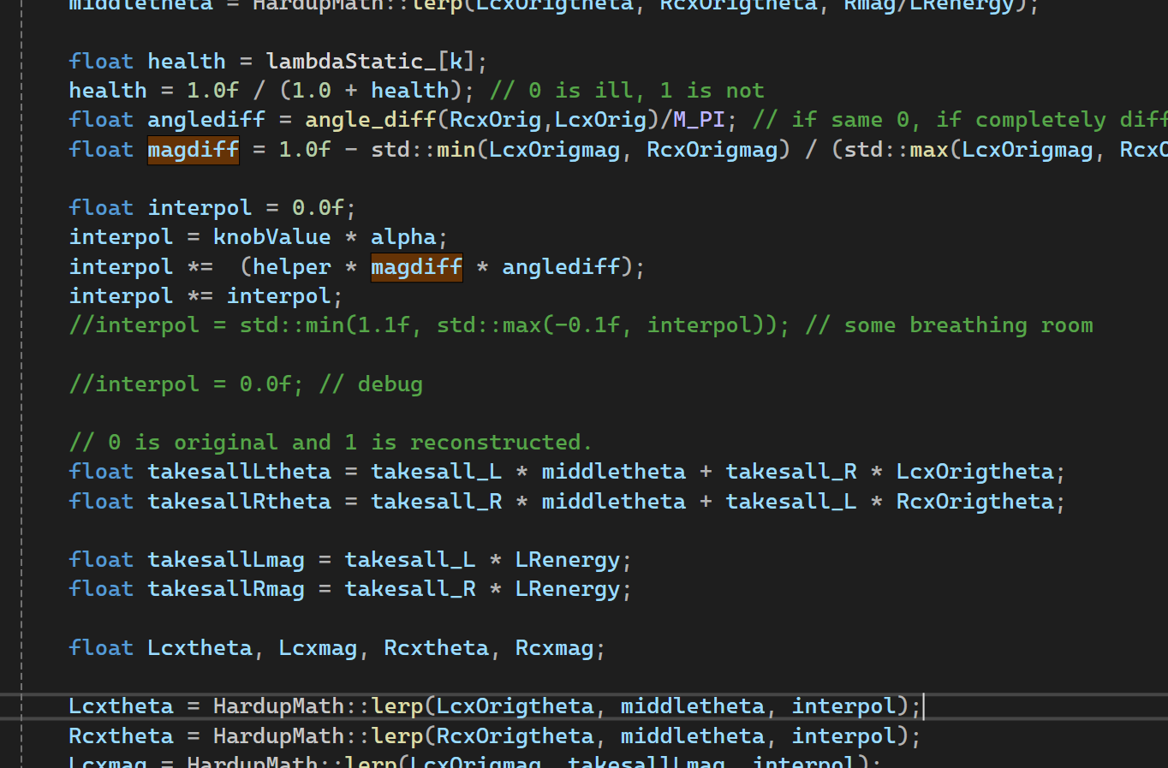1168x768 pixels.
Task: Click the "takesallRmag" variable name
Action: click(226, 589)
